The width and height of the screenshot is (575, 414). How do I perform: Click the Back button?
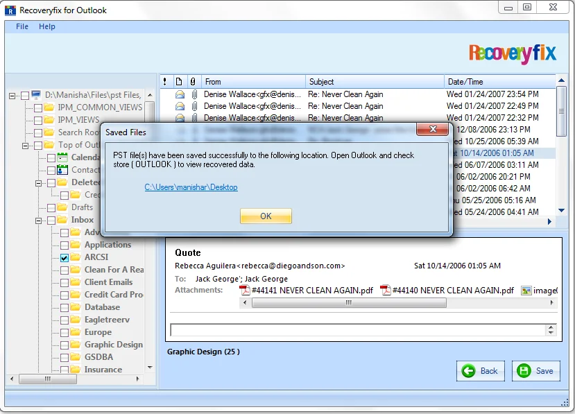coord(481,371)
